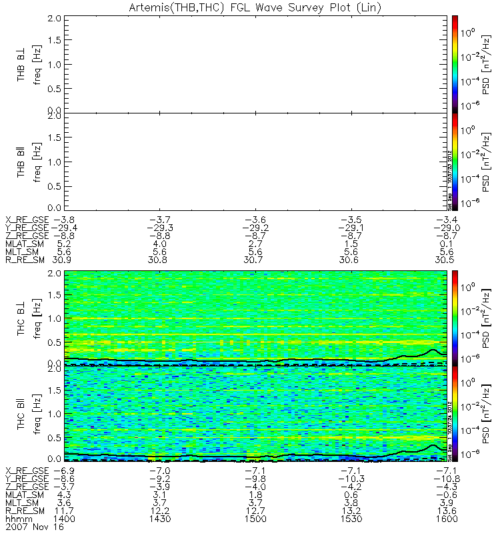
Task: Click the THB MLAT_SM value '5.2'
Action: click(64, 244)
